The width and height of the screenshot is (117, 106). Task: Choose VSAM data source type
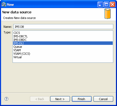coord(63,50)
